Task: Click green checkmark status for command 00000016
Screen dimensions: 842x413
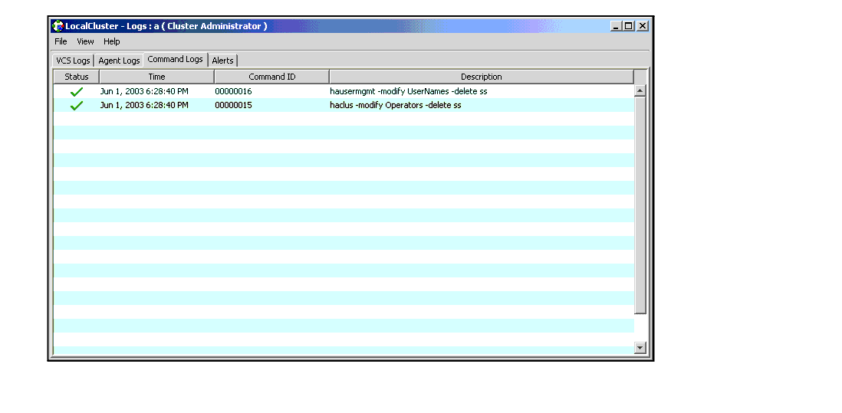Action: pos(76,91)
